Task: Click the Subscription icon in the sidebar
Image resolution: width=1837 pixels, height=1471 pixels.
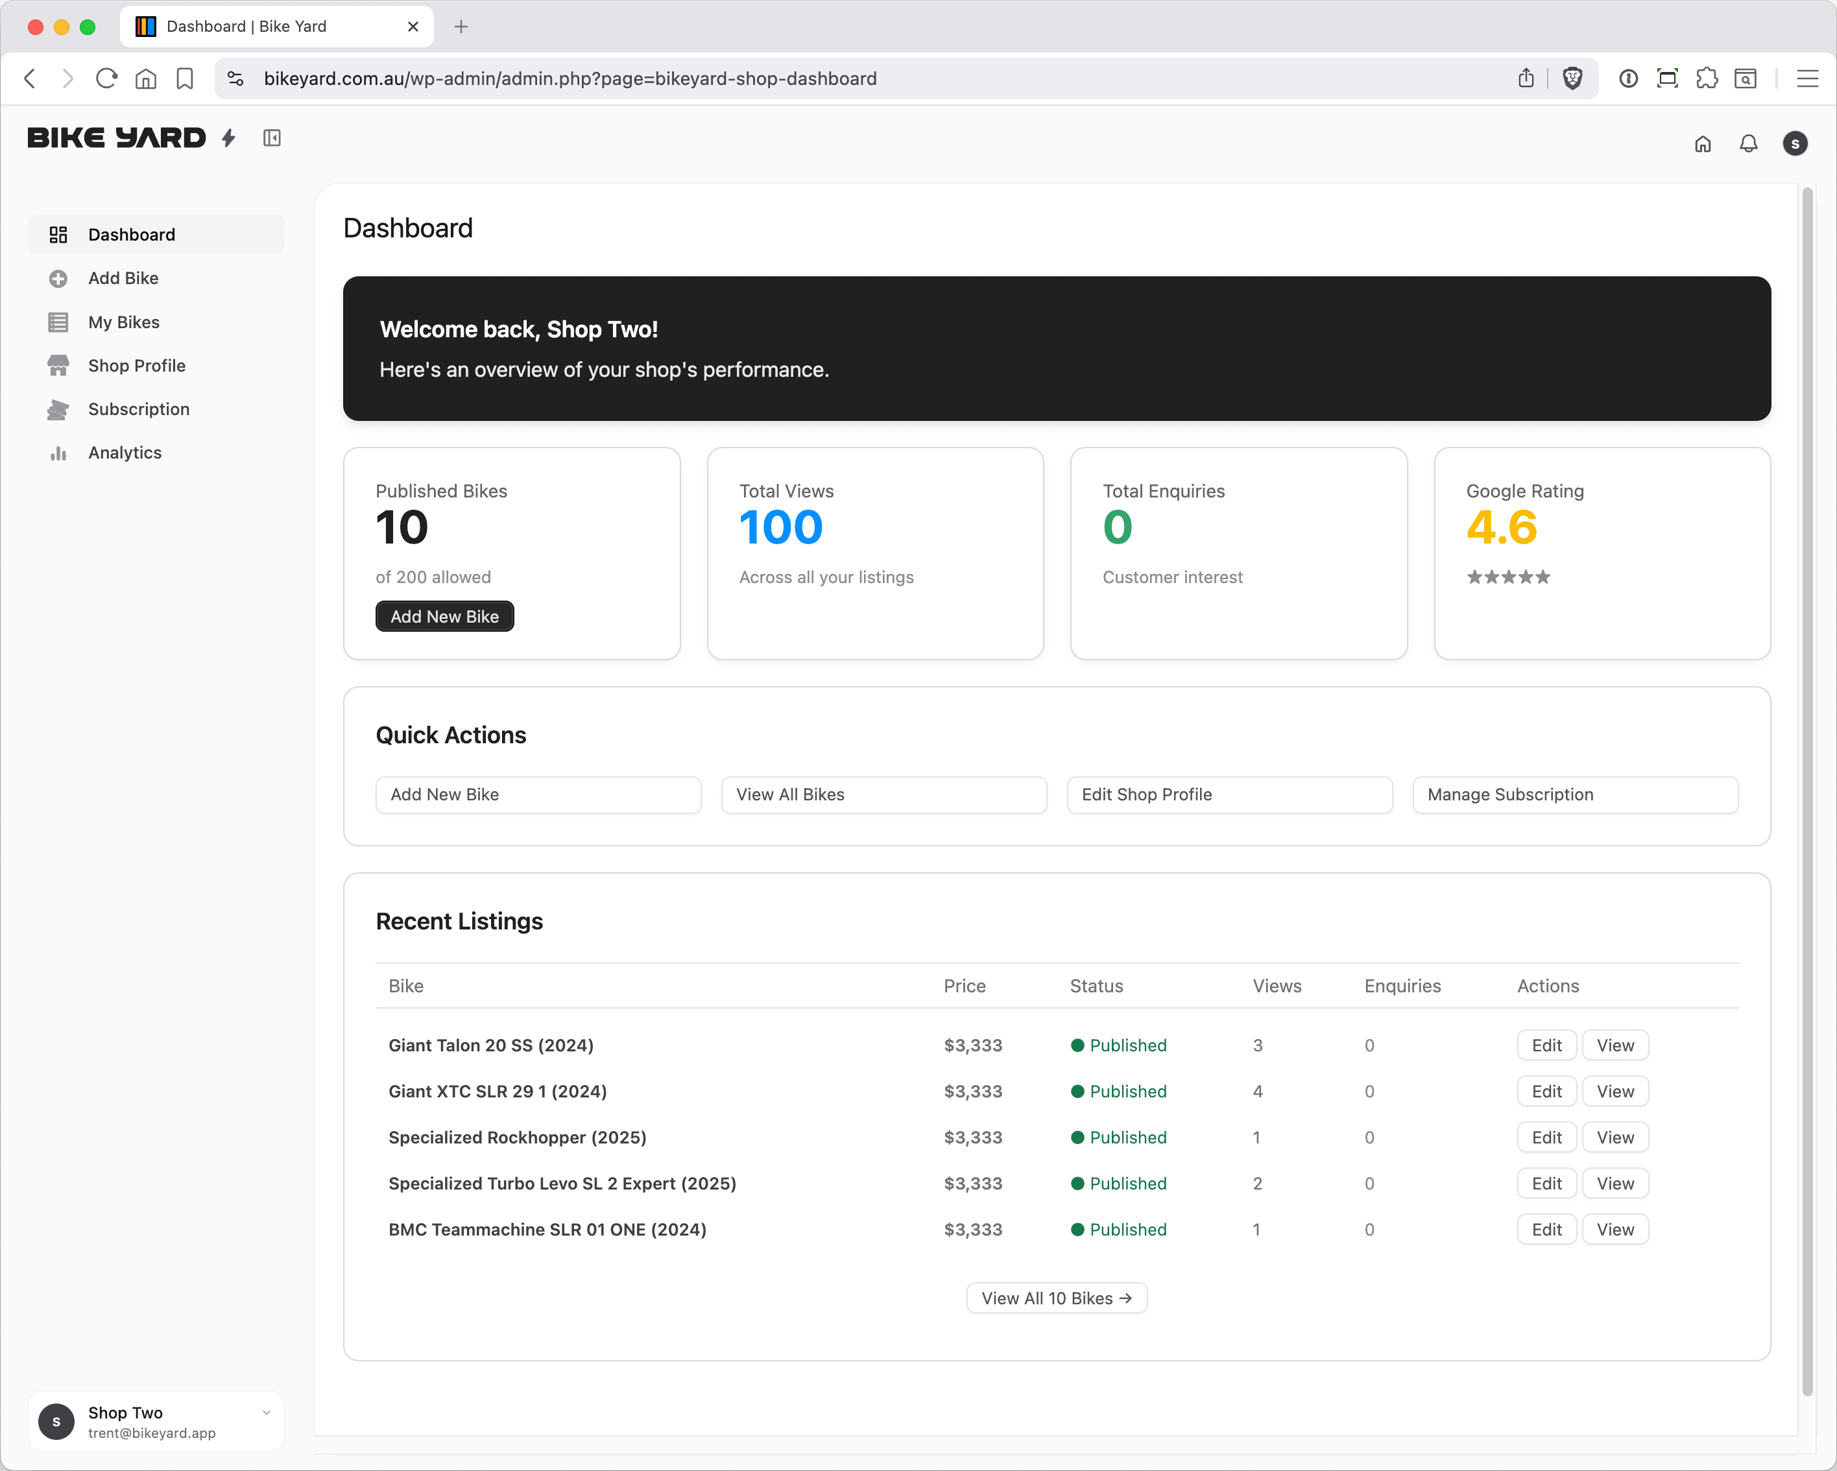Action: click(x=58, y=409)
